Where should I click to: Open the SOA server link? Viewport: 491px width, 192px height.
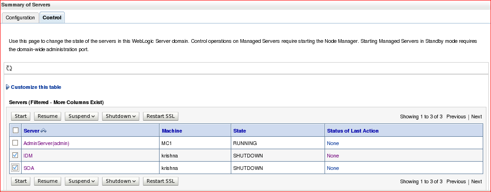click(x=29, y=168)
